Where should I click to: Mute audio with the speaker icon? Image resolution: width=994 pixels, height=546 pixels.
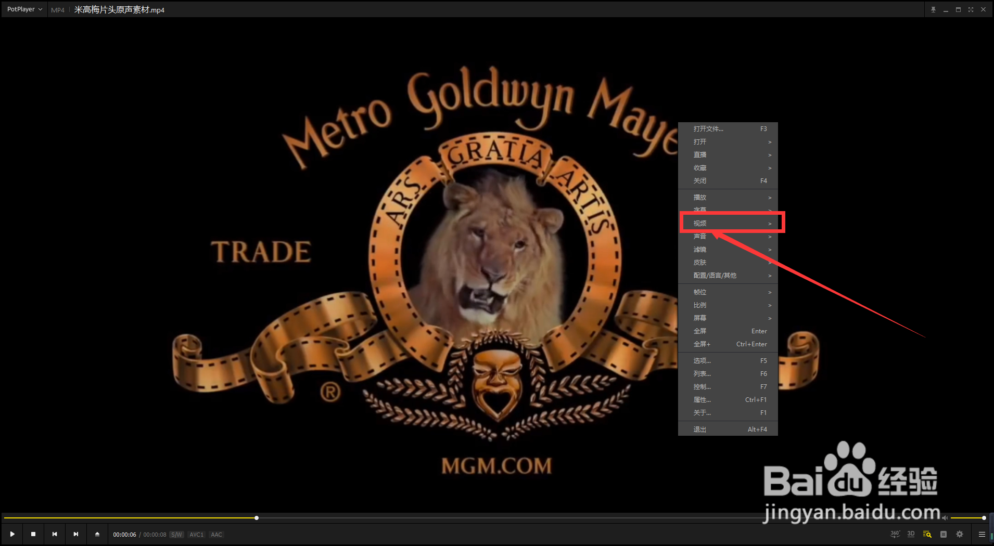point(945,518)
